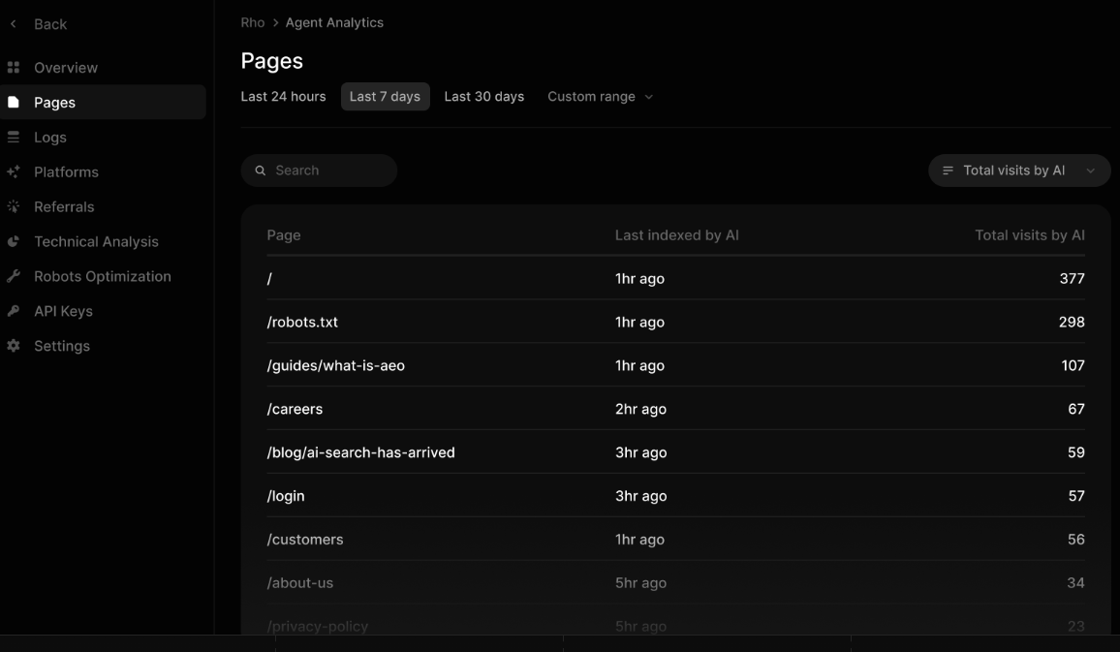Open the Logs list icon
This screenshot has width=1120, height=652.
click(16, 137)
